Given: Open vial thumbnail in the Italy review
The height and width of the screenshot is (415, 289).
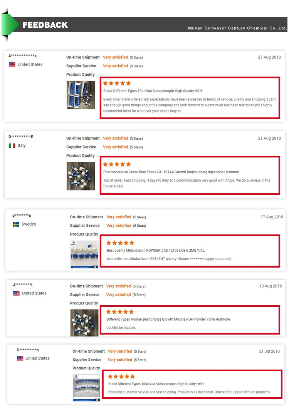Looking at the screenshot, I should pos(81,176).
